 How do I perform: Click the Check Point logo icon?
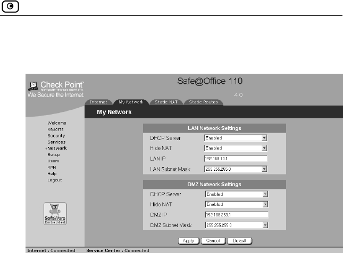pyautogui.click(x=33, y=86)
